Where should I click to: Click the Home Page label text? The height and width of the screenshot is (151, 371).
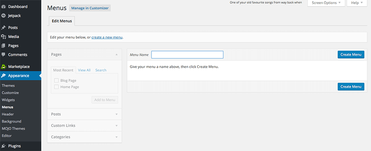[x=70, y=87]
